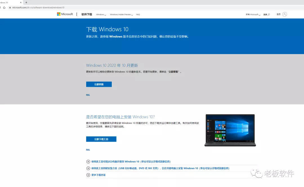Open the Windows dropdown menu
The image size is (304, 187).
[x=101, y=14]
